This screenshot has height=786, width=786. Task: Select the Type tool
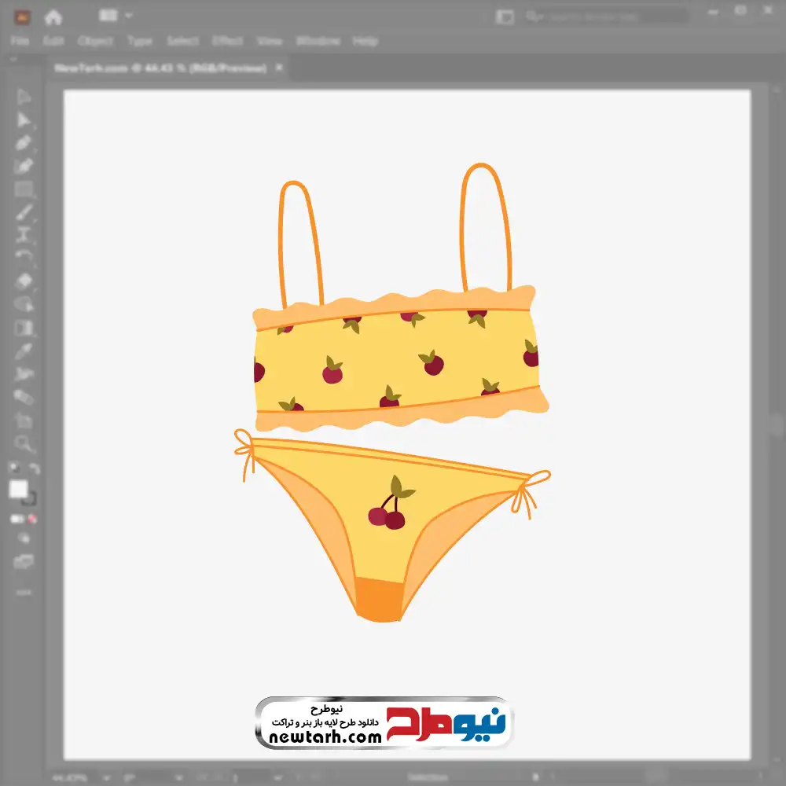(x=24, y=235)
